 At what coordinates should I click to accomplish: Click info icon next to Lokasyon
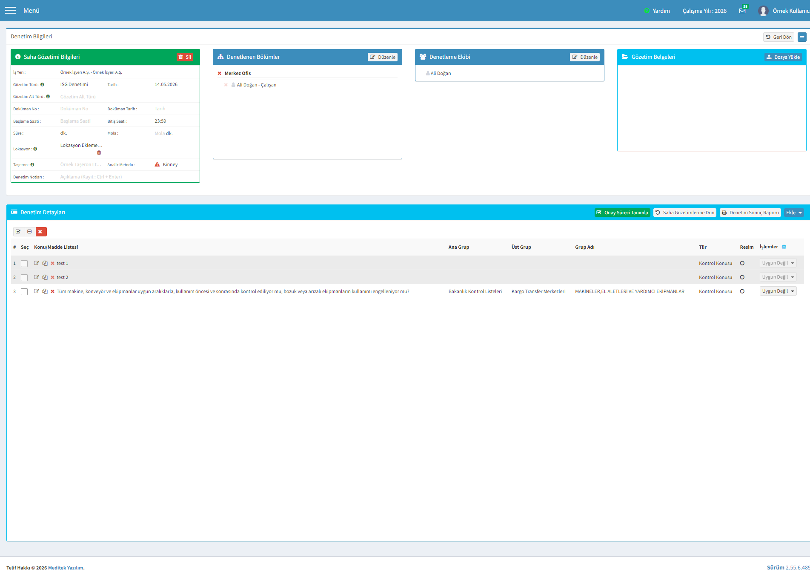click(35, 149)
